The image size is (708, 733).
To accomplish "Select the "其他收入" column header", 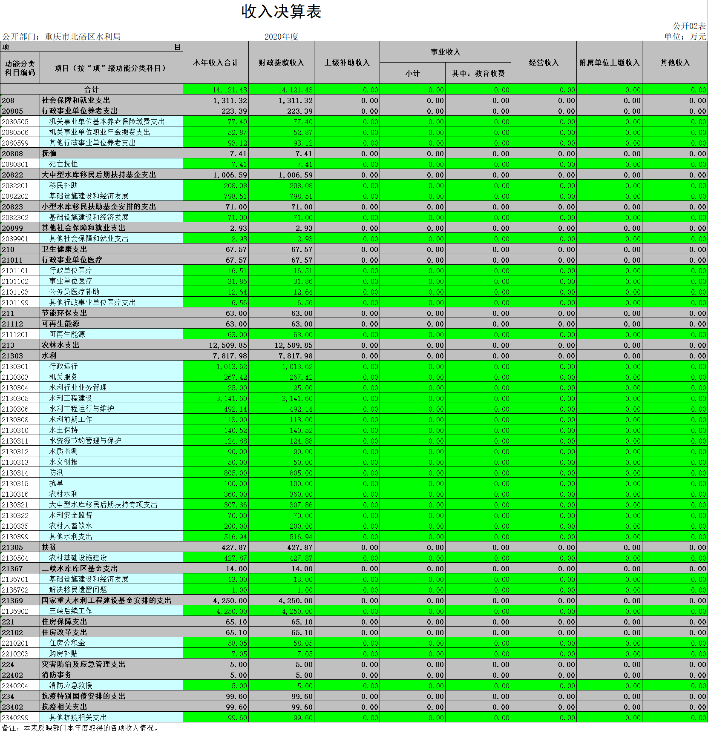I will [x=675, y=63].
